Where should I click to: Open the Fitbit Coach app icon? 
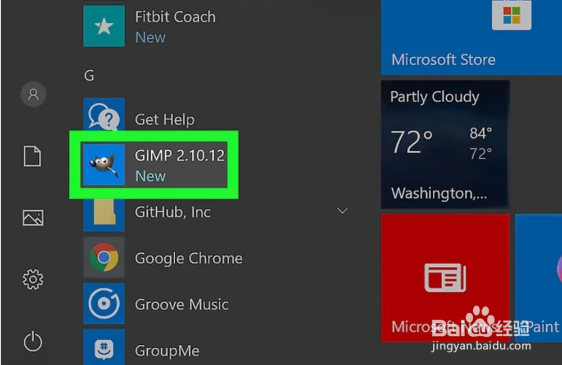(104, 26)
